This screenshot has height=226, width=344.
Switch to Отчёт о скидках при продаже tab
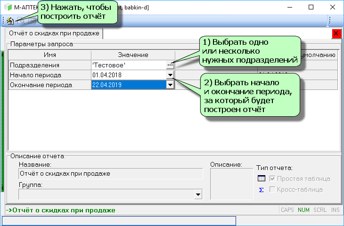coord(54,33)
